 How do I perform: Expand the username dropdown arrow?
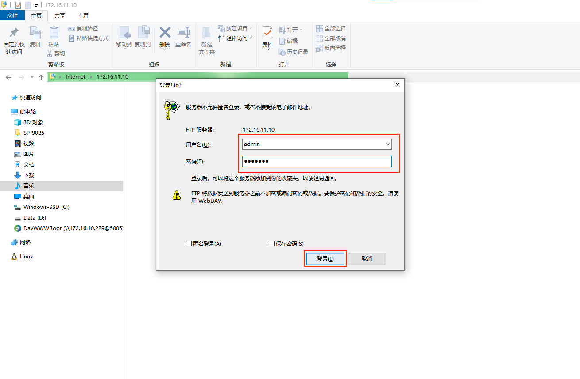[388, 144]
